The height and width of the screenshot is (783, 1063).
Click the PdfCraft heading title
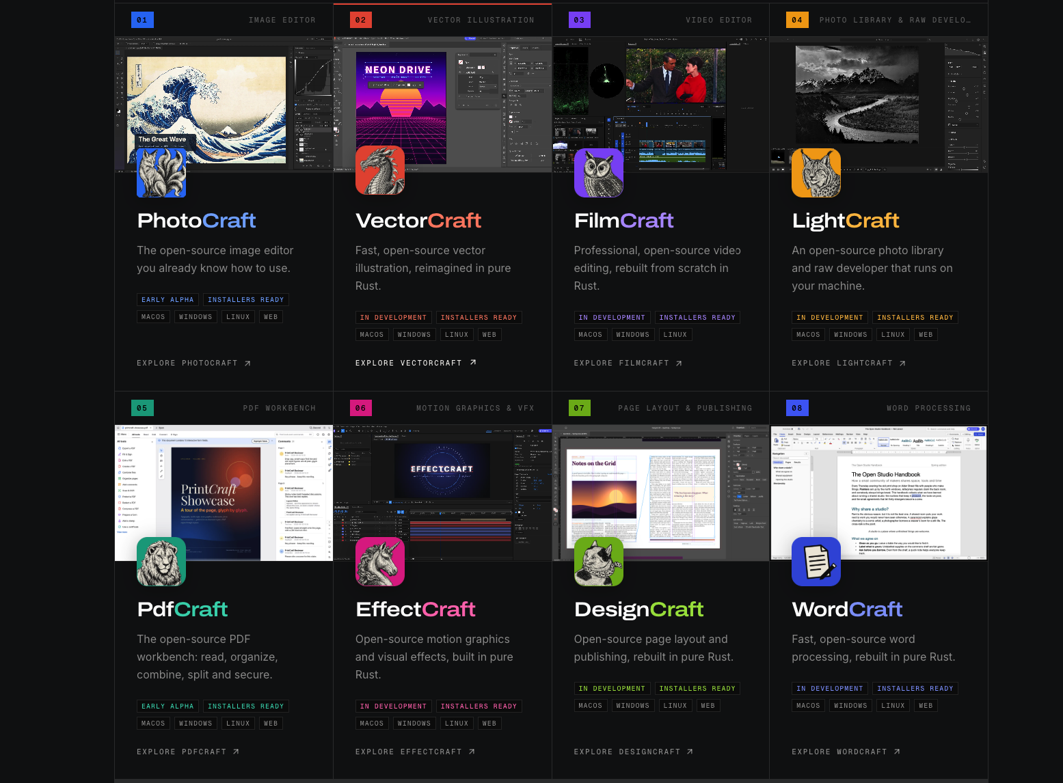tap(183, 609)
